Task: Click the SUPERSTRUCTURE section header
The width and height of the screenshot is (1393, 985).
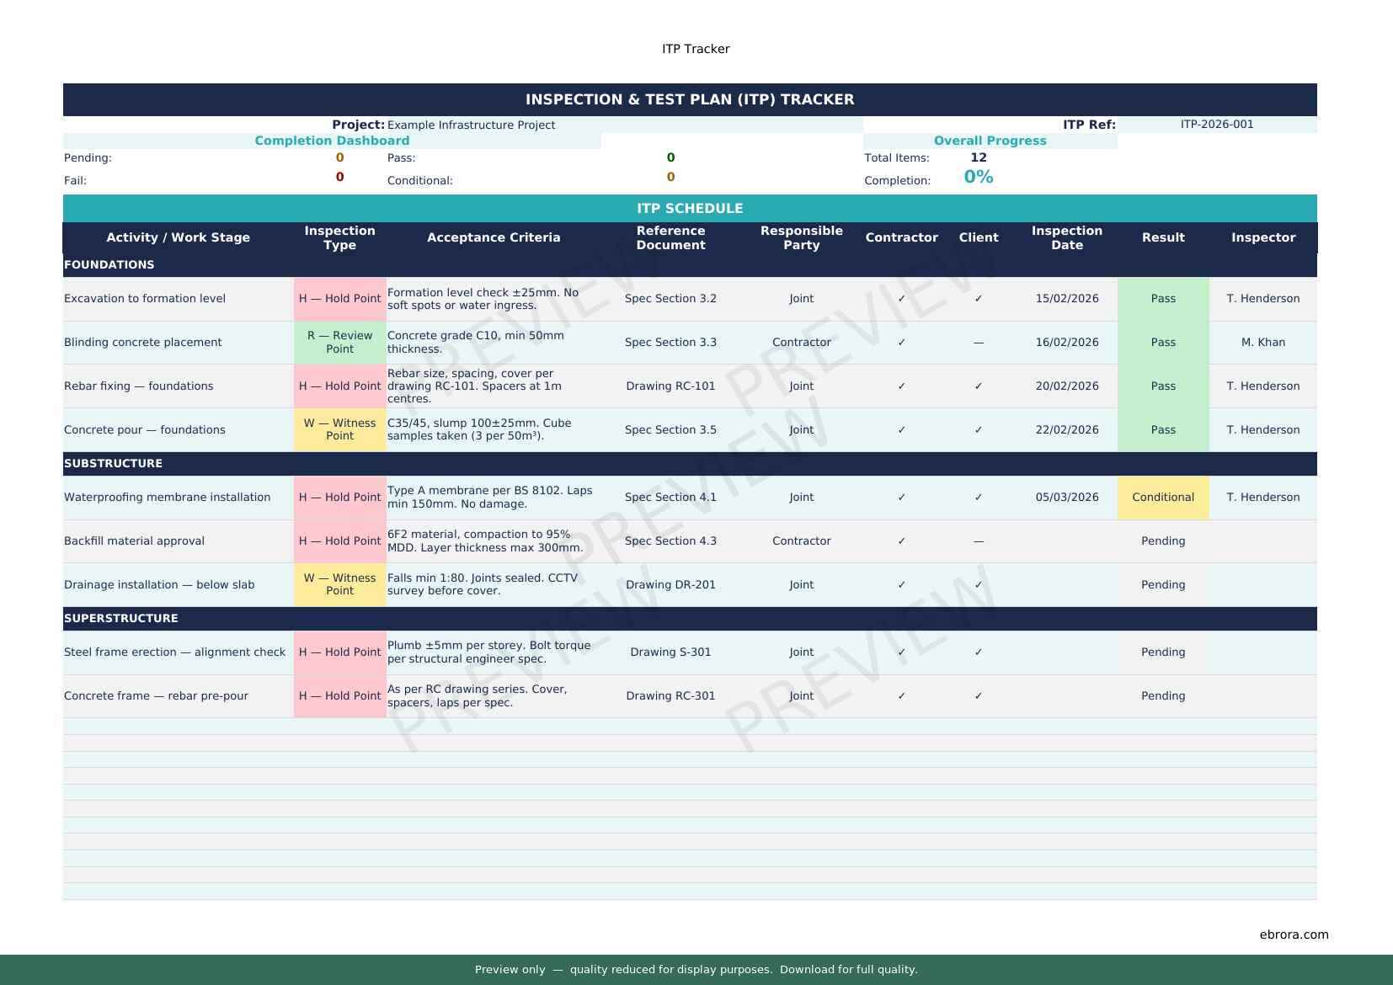Action: pos(121,619)
